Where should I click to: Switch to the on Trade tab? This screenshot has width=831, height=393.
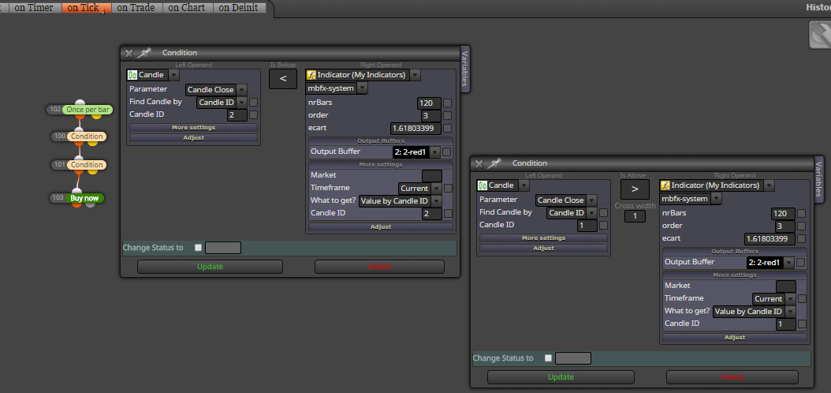coord(136,7)
